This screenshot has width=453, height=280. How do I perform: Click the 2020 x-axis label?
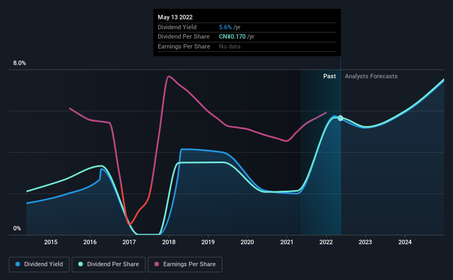click(x=247, y=242)
